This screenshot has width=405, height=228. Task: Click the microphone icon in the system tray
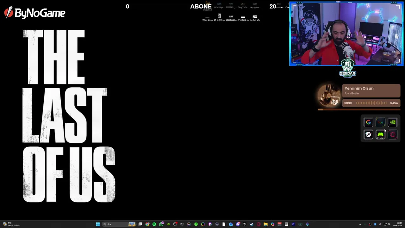click(380, 224)
